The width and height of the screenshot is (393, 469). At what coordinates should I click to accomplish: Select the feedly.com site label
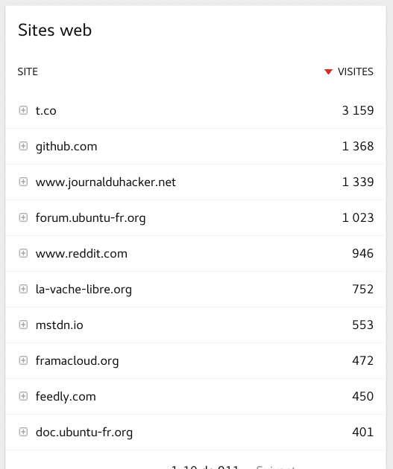pyautogui.click(x=66, y=397)
